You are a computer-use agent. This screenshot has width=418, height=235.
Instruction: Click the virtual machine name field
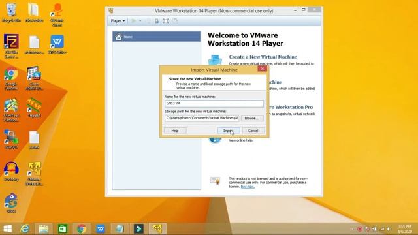214,103
